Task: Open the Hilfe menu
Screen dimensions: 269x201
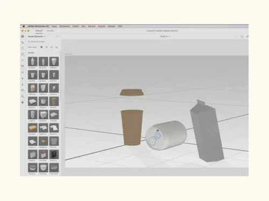Action: coord(120,26)
